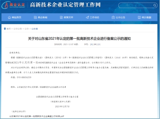Set font size to 中

point(95,45)
